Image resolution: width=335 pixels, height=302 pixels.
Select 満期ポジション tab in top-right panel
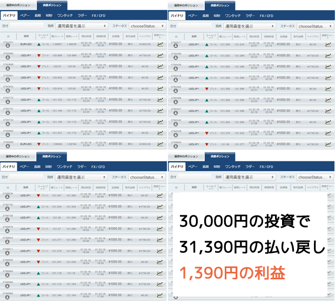pyautogui.click(x=220, y=5)
